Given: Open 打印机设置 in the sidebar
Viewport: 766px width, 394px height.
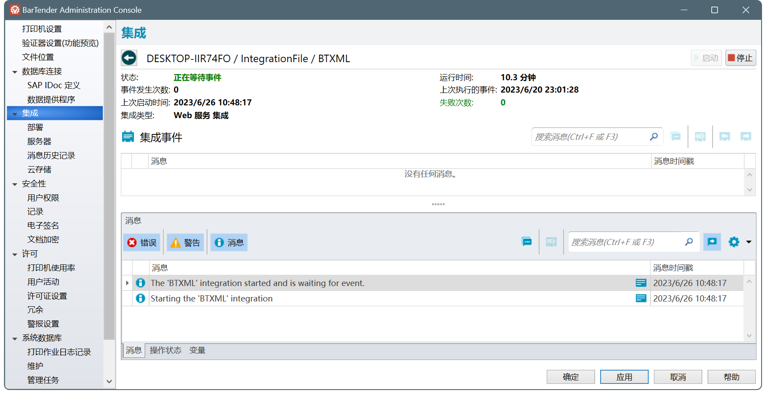Looking at the screenshot, I should pos(42,29).
